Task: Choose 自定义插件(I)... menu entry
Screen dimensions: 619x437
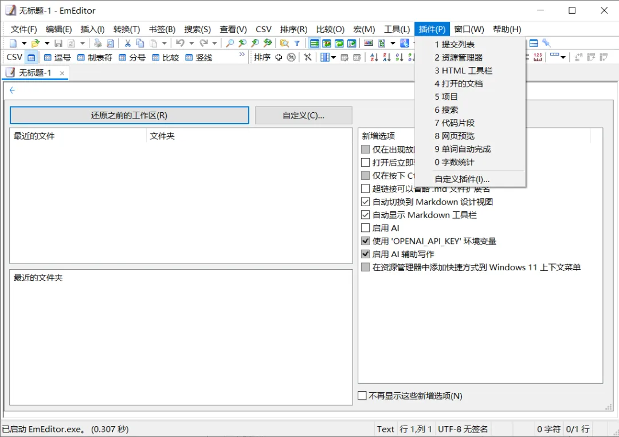Action: pyautogui.click(x=470, y=179)
